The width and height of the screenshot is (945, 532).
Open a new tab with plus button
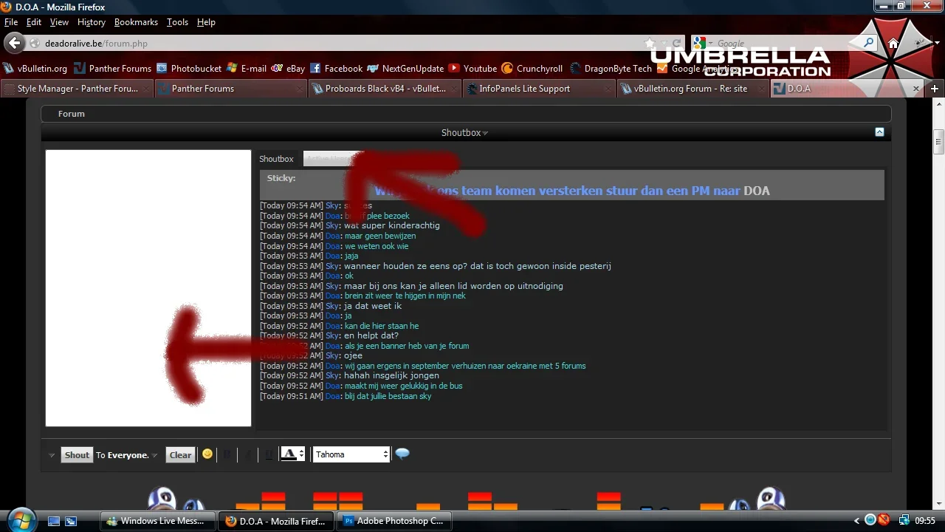935,89
